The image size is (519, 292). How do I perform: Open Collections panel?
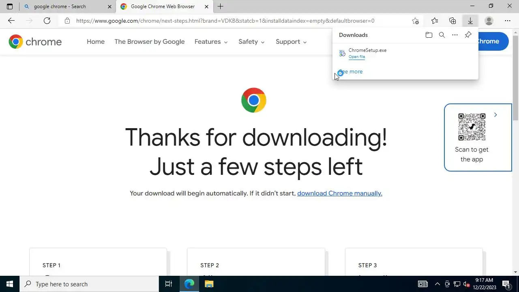[x=453, y=21]
